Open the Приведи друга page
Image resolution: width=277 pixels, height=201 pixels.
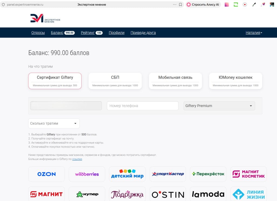143,33
